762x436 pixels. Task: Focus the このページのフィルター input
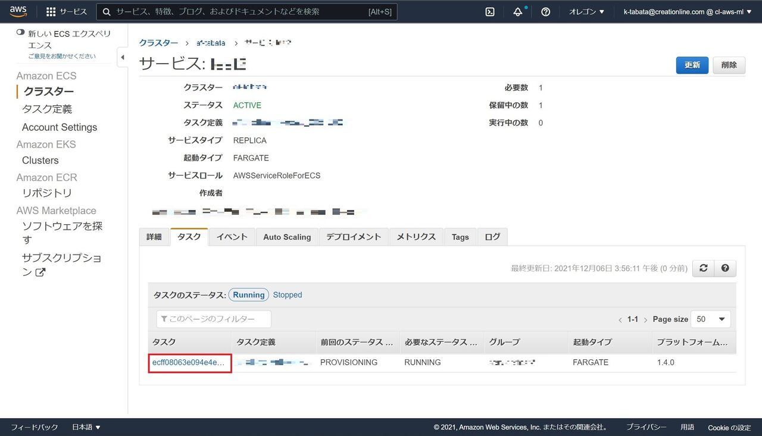[214, 319]
